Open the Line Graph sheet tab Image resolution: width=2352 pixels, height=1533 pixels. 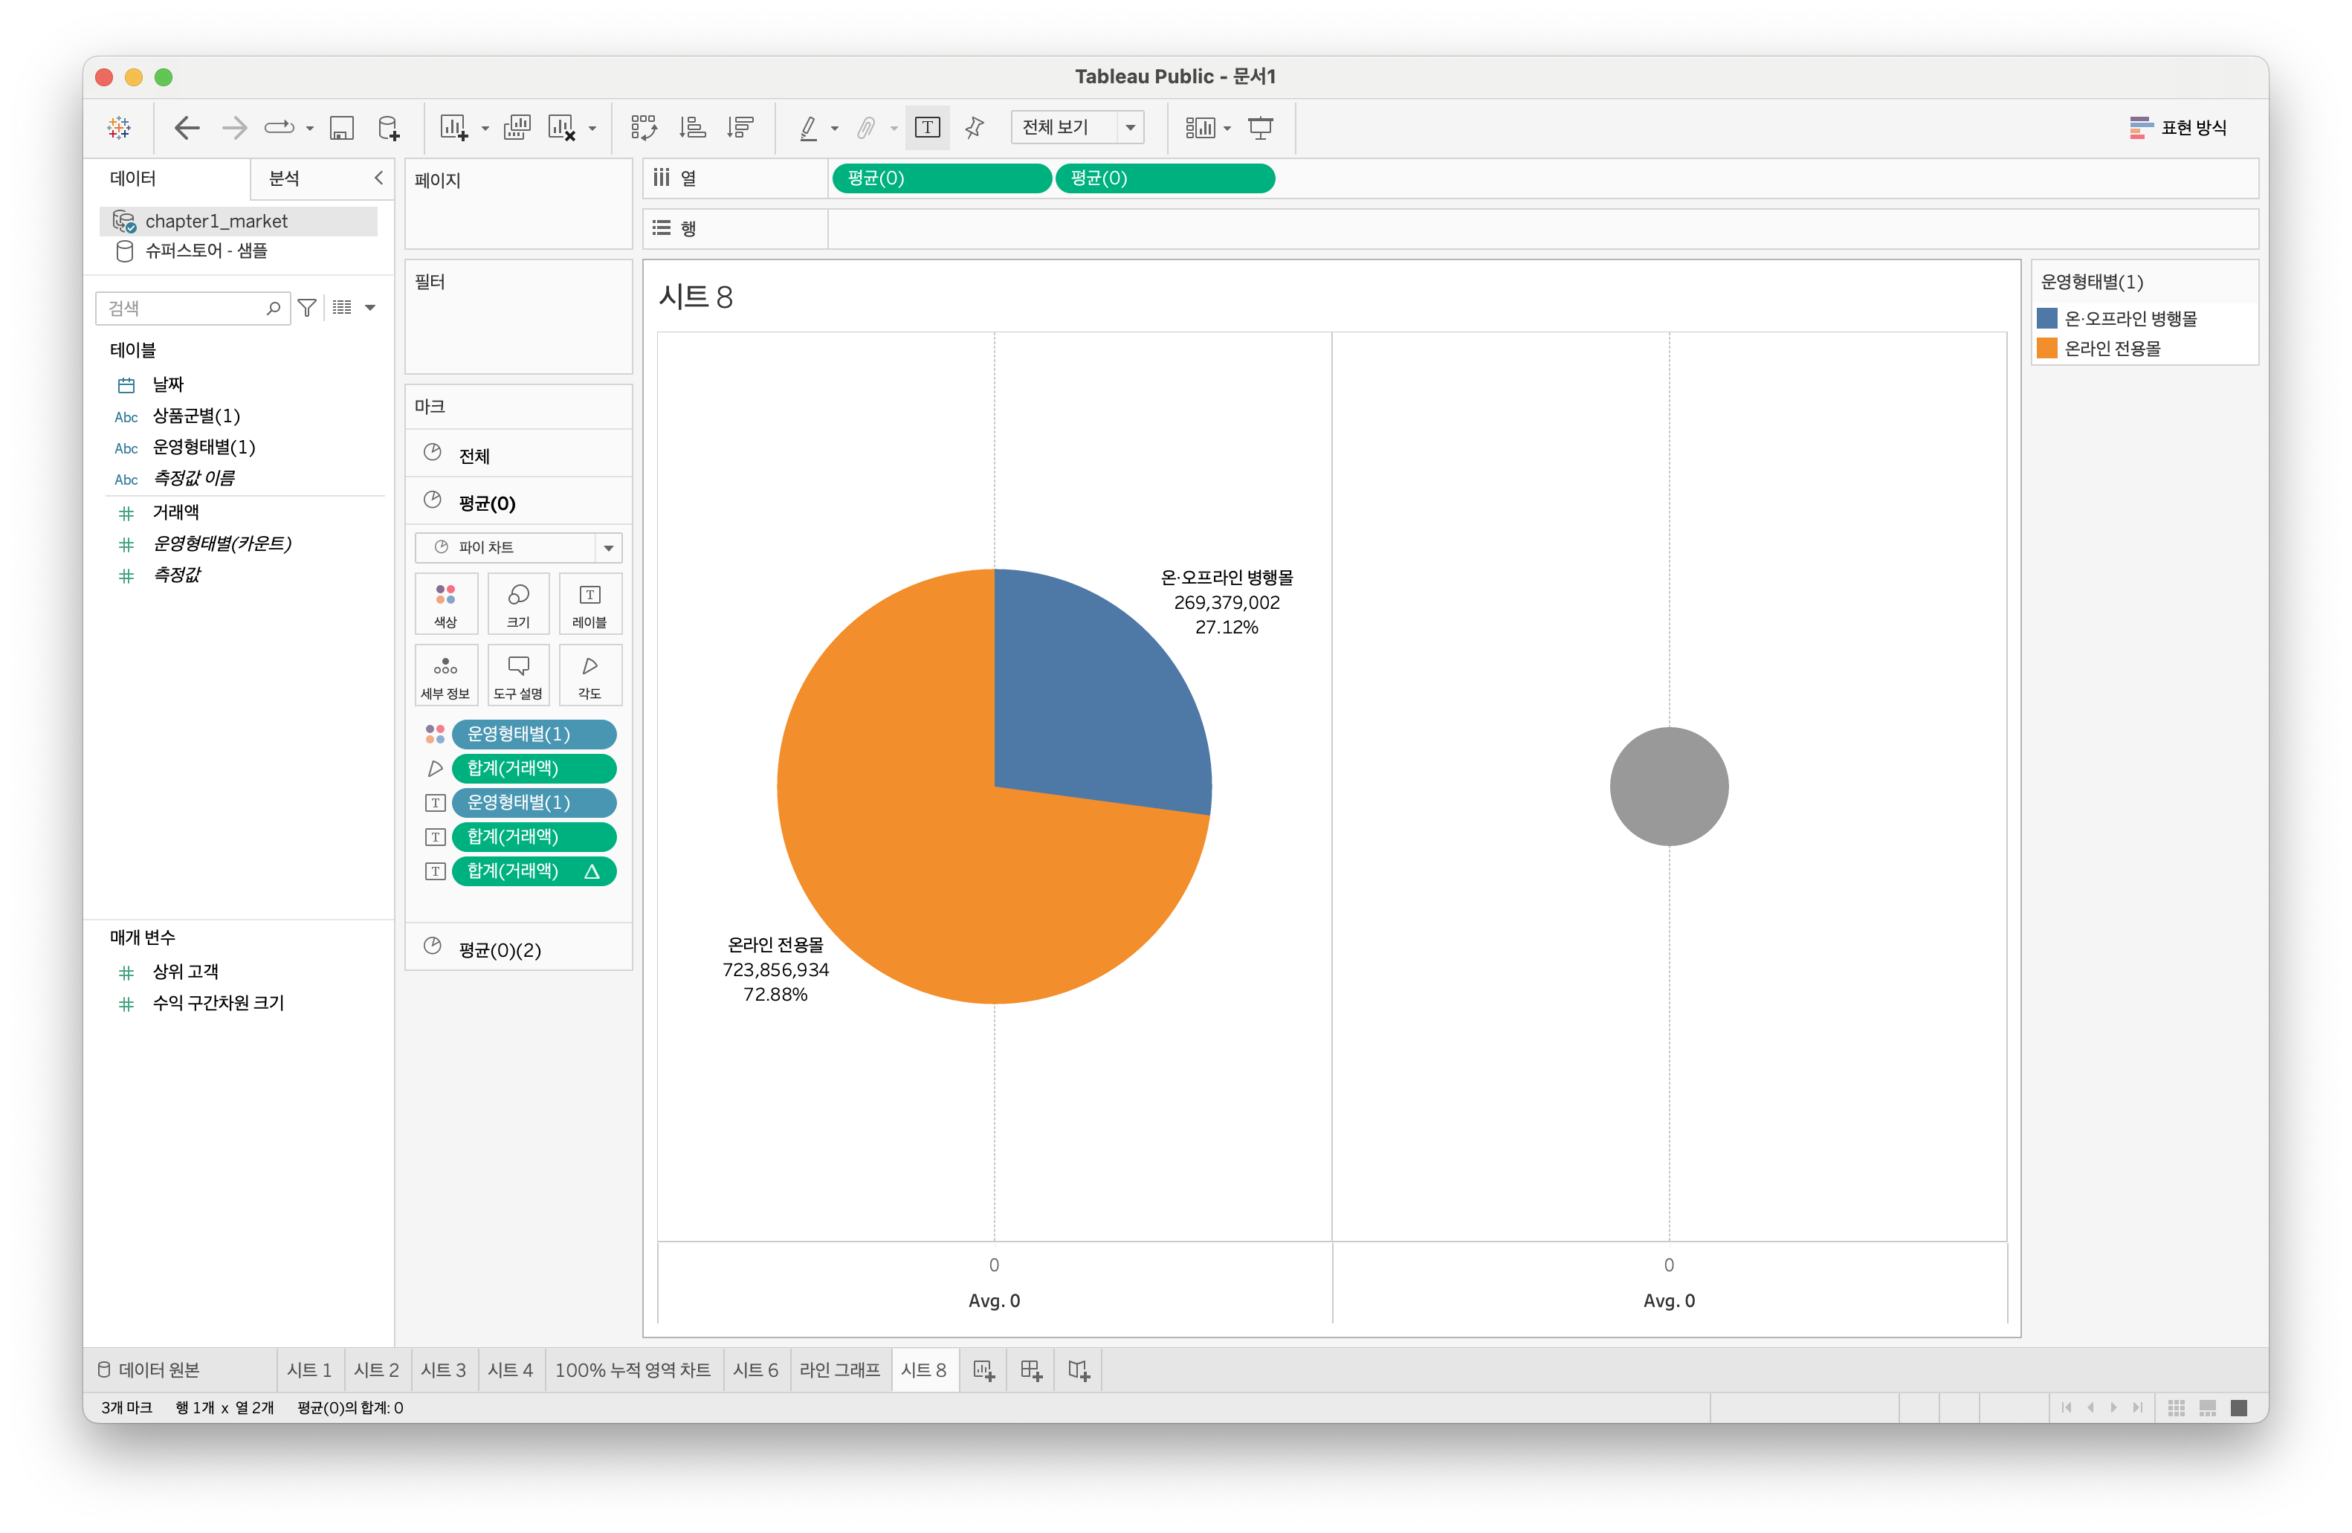point(839,1370)
